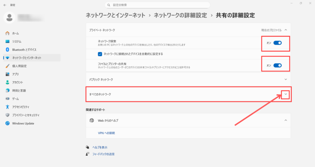Click the 設定の検索 search field
Image resolution: width=315 pixels, height=167 pixels.
(157, 5)
